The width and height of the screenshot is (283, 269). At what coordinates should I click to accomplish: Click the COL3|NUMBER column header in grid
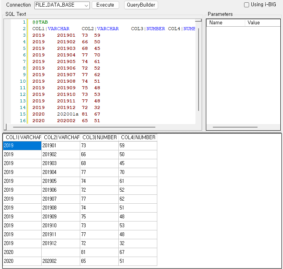[x=99, y=138]
